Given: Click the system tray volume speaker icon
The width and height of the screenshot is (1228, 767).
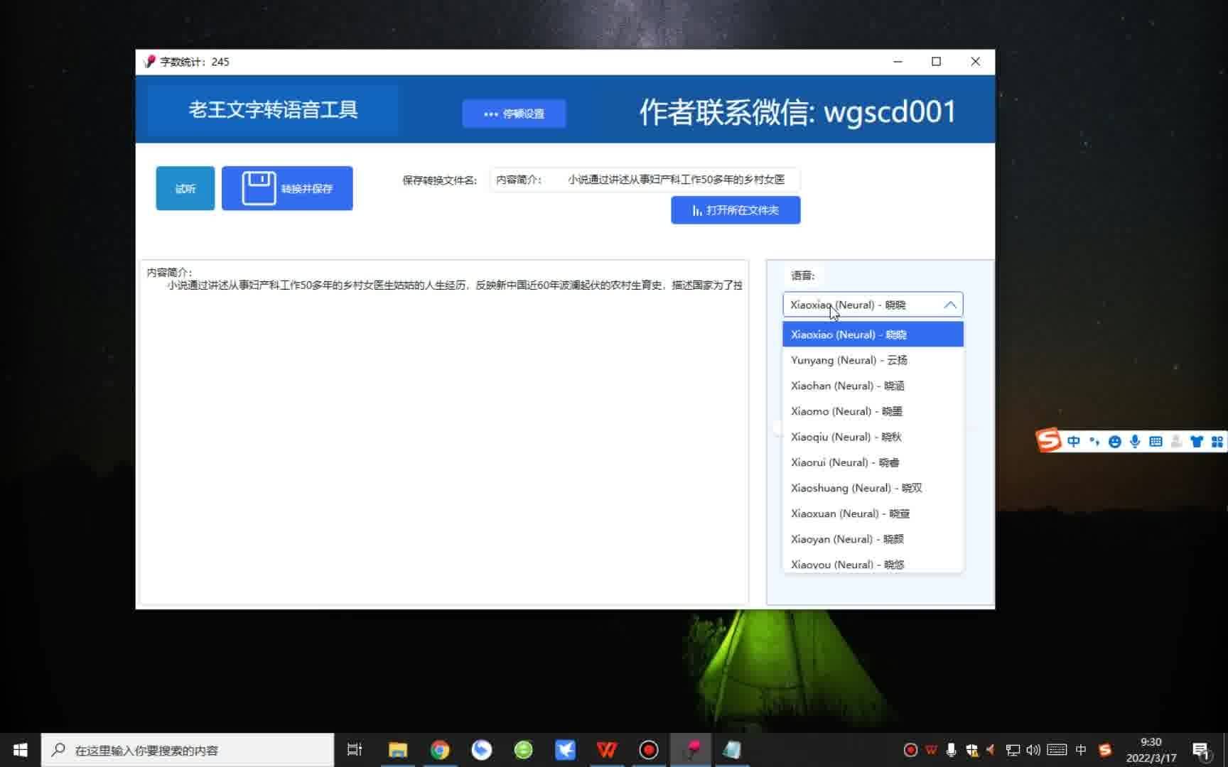Looking at the screenshot, I should coord(1033,750).
